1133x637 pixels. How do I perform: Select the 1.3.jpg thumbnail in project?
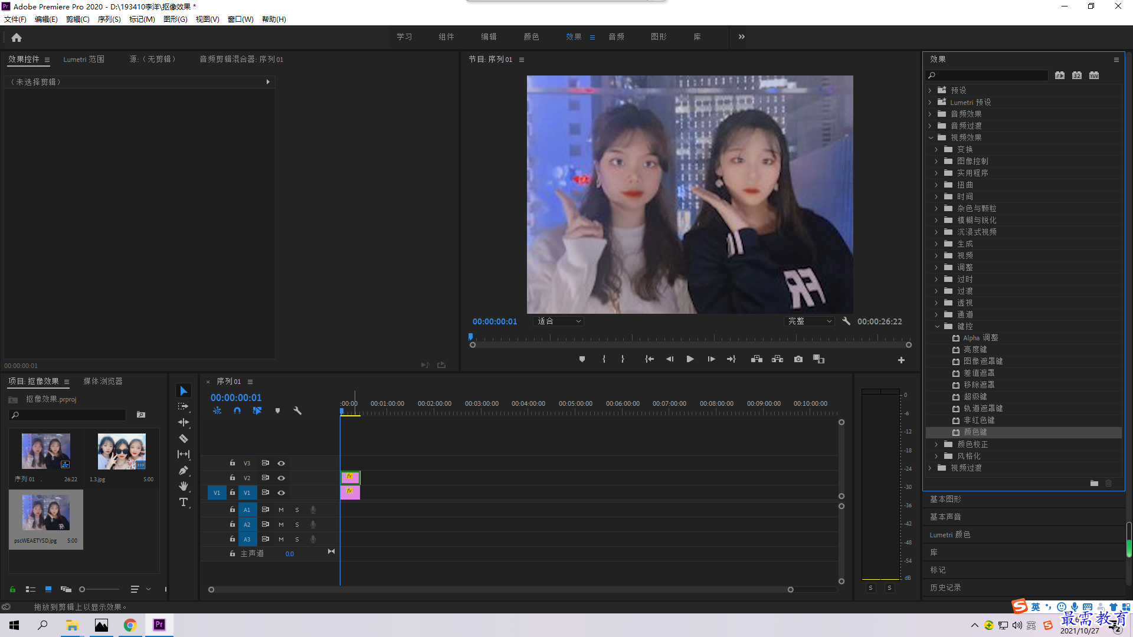(x=122, y=451)
